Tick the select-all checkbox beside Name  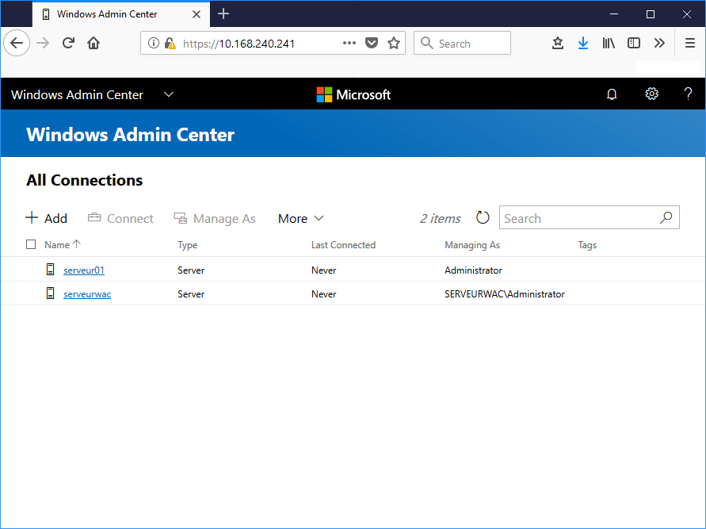[31, 245]
